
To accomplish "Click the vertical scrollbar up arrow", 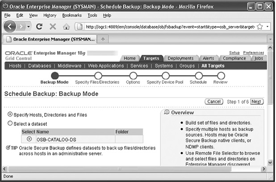I will [270, 48].
